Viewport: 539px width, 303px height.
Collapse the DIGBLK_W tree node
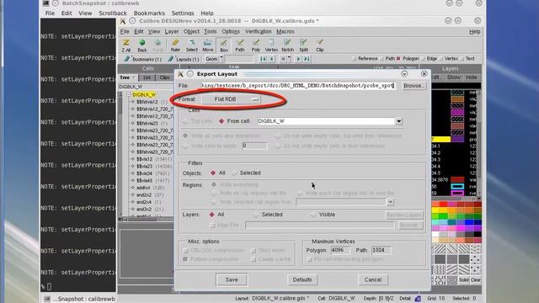pos(129,94)
